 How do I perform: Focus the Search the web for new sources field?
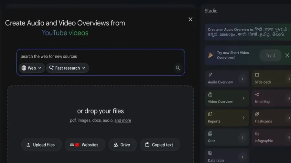(100, 56)
